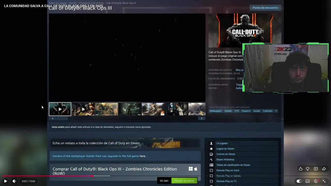Select the Futuristas tag
Screen dimensions: 331x186
[x=268, y=111]
